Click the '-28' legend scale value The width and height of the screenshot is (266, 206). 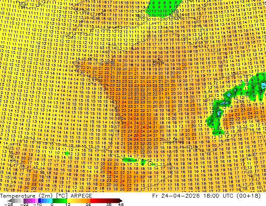(x=8, y=204)
